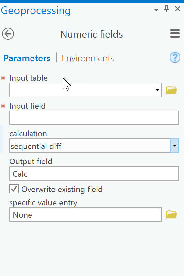Browse for input table with folder icon
This screenshot has height=276, width=184.
172,90
